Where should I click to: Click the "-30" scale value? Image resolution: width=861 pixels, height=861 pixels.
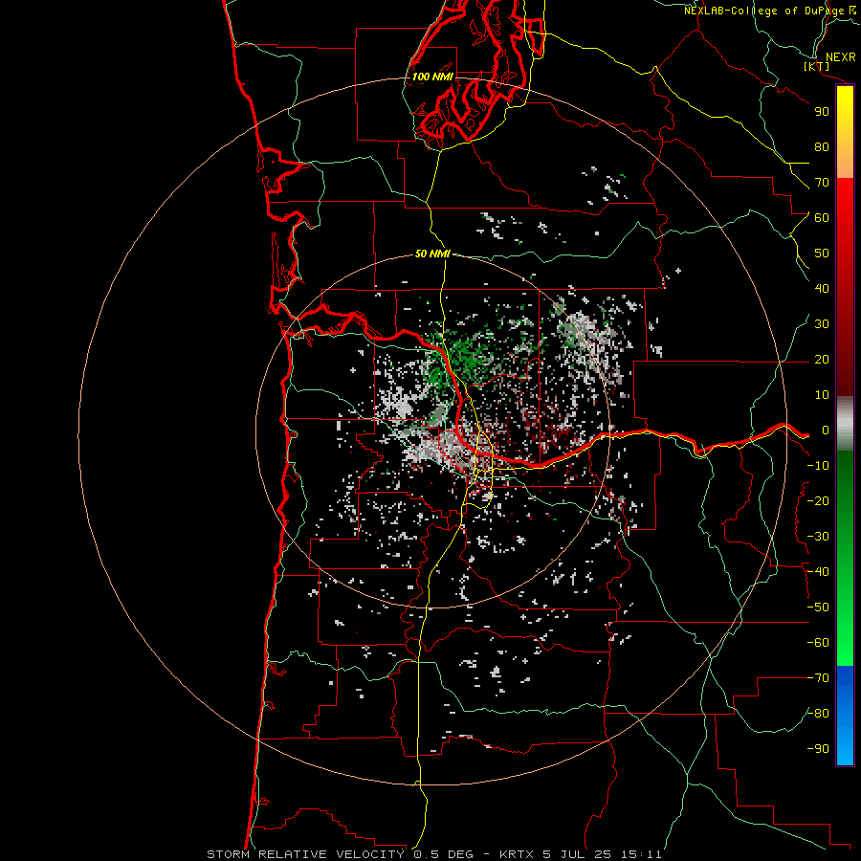click(x=818, y=537)
